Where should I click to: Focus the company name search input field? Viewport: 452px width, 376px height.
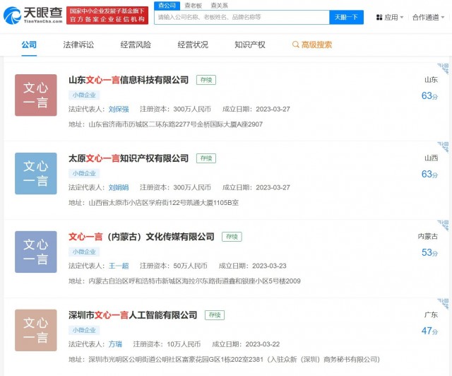242,17
